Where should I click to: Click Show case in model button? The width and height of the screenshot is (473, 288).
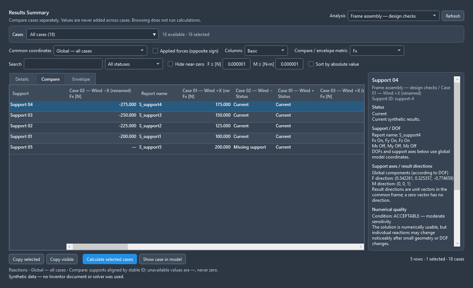tap(162, 259)
